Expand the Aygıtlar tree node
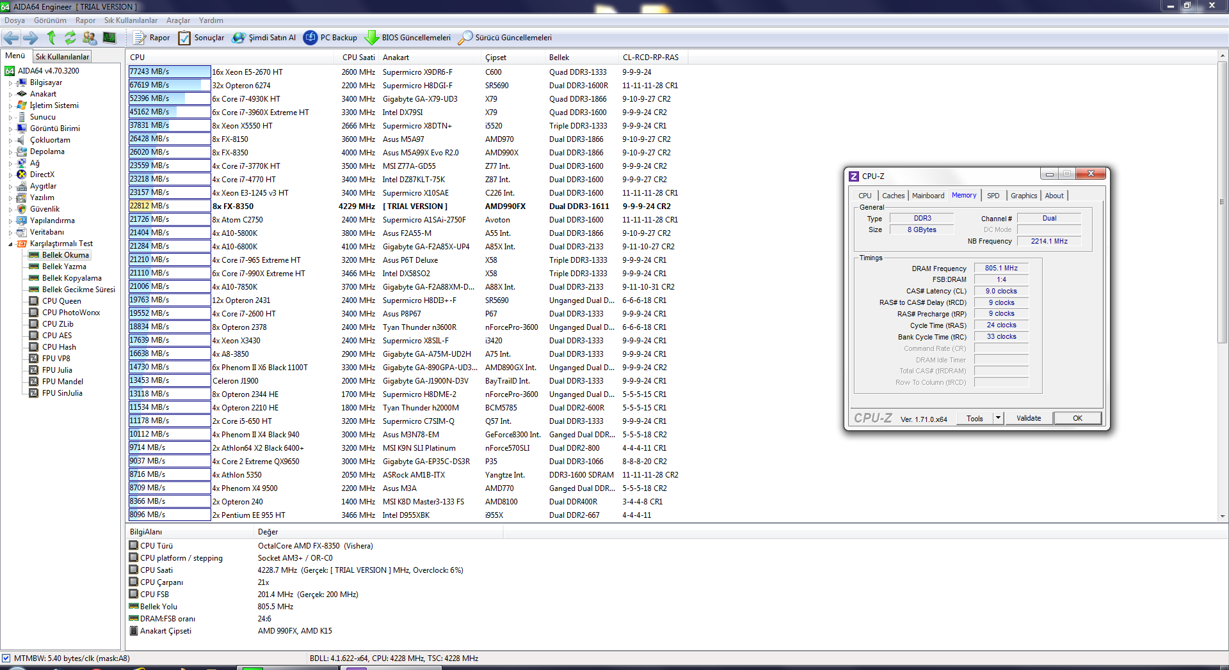Image resolution: width=1229 pixels, height=670 pixels. [x=11, y=187]
